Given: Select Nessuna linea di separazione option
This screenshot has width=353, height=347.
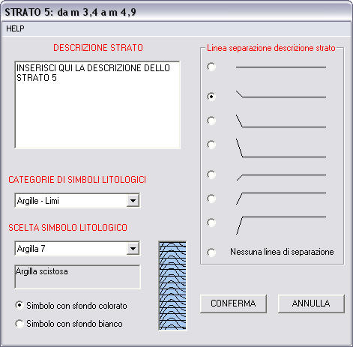Looking at the screenshot, I should [211, 252].
